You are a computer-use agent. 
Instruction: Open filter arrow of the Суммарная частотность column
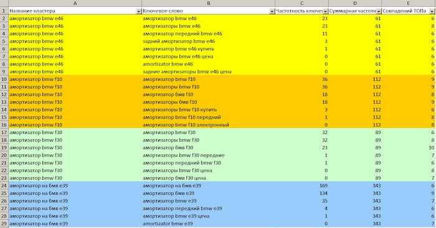pos(379,11)
